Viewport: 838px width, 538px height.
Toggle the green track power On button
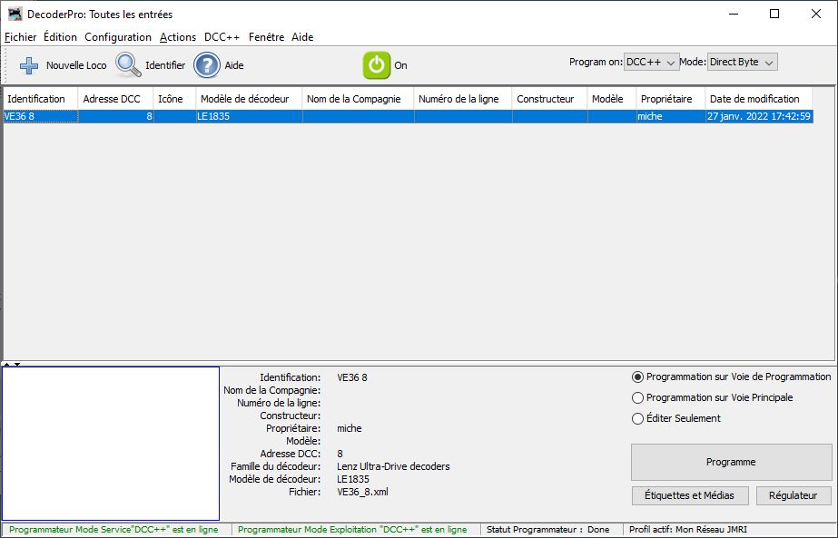tap(377, 65)
